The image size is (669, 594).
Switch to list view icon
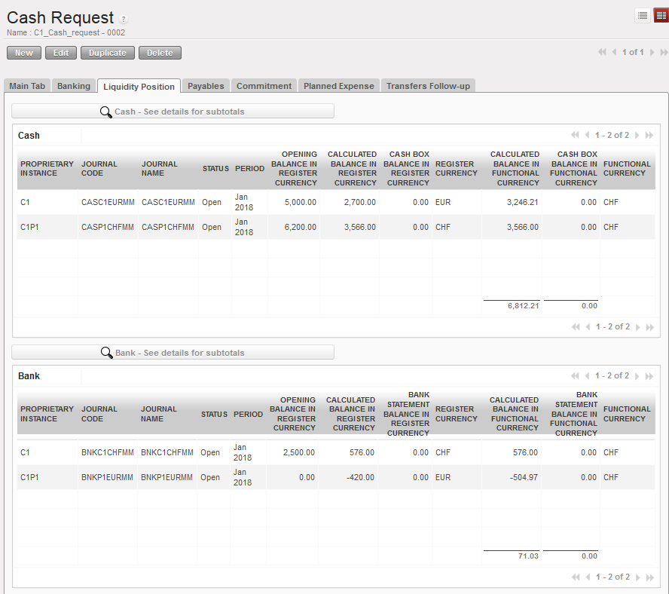coord(643,16)
